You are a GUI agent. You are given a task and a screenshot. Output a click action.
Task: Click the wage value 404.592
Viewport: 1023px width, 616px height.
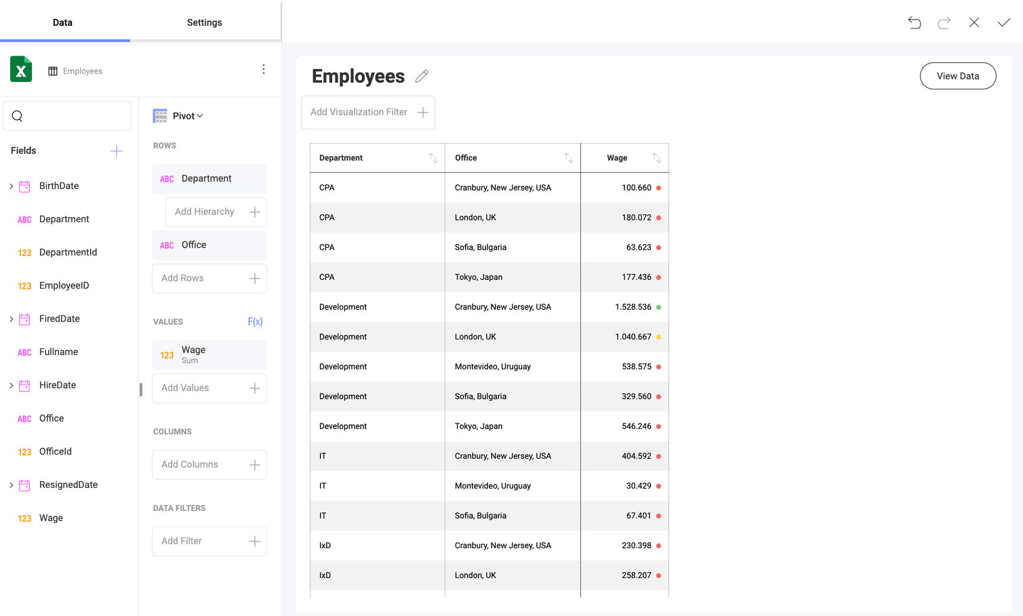[637, 456]
